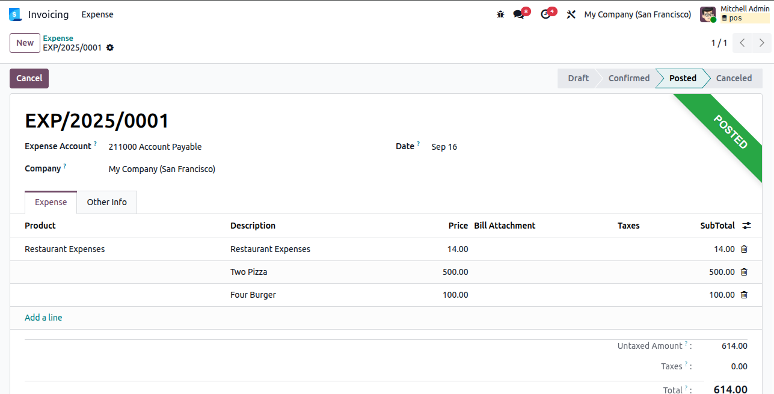The width and height of the screenshot is (774, 394).
Task: Click the 100.00 price cell
Action: pos(455,295)
